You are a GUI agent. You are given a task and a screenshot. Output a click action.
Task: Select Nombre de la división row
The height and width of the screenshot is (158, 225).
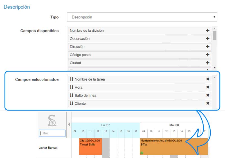[x=139, y=31]
